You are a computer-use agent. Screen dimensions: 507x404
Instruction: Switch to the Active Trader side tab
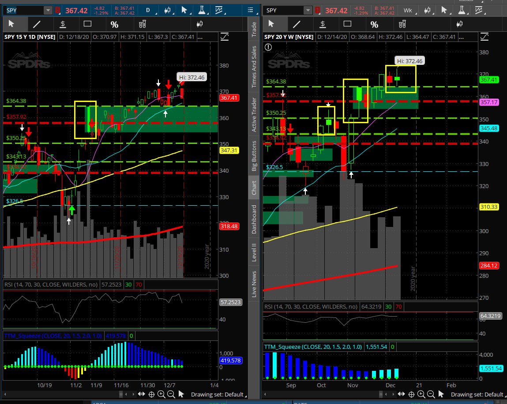tap(254, 114)
